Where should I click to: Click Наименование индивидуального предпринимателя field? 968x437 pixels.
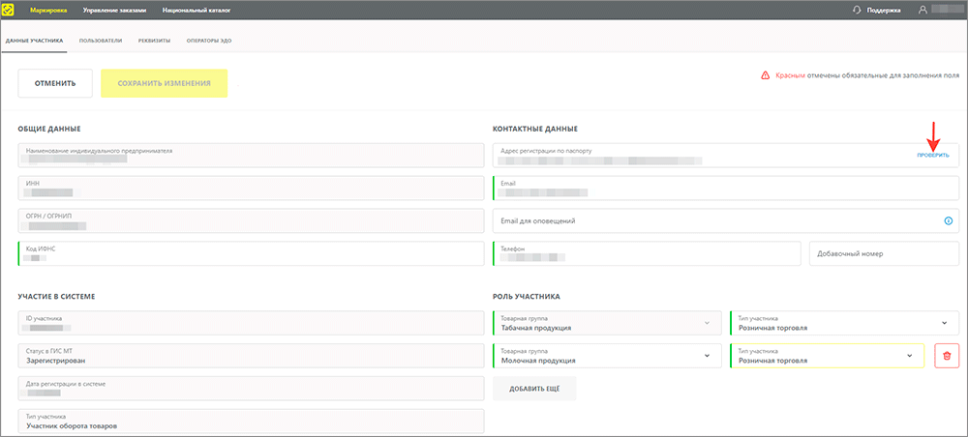coord(252,156)
